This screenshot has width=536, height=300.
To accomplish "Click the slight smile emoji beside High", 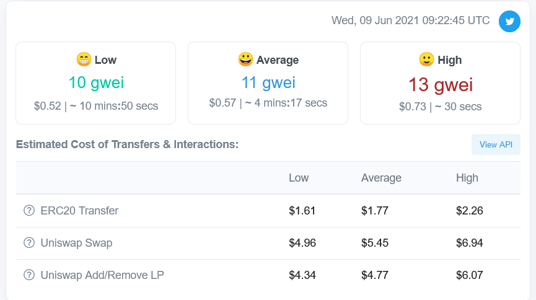I will point(426,59).
